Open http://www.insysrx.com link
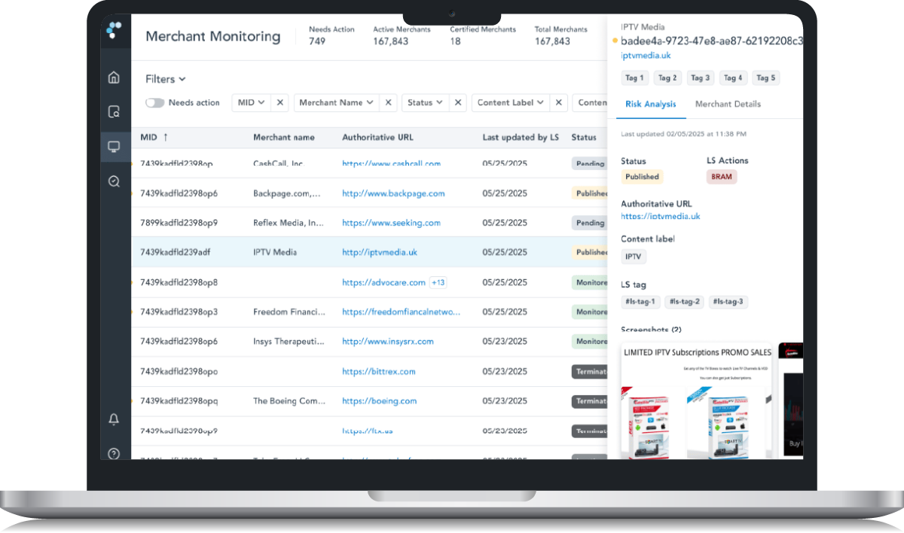 click(x=388, y=341)
